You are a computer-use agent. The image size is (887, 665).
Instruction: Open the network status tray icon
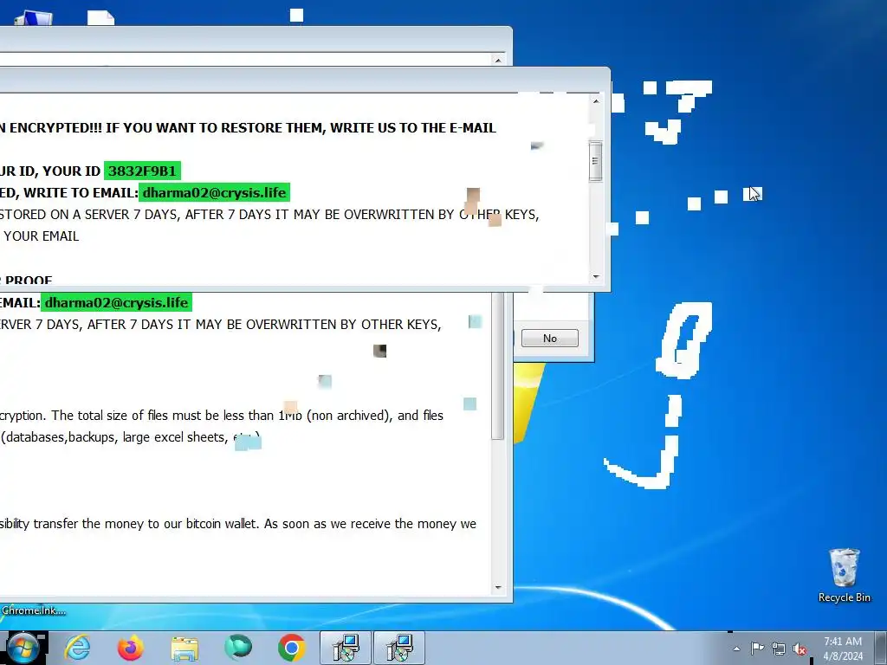[779, 649]
